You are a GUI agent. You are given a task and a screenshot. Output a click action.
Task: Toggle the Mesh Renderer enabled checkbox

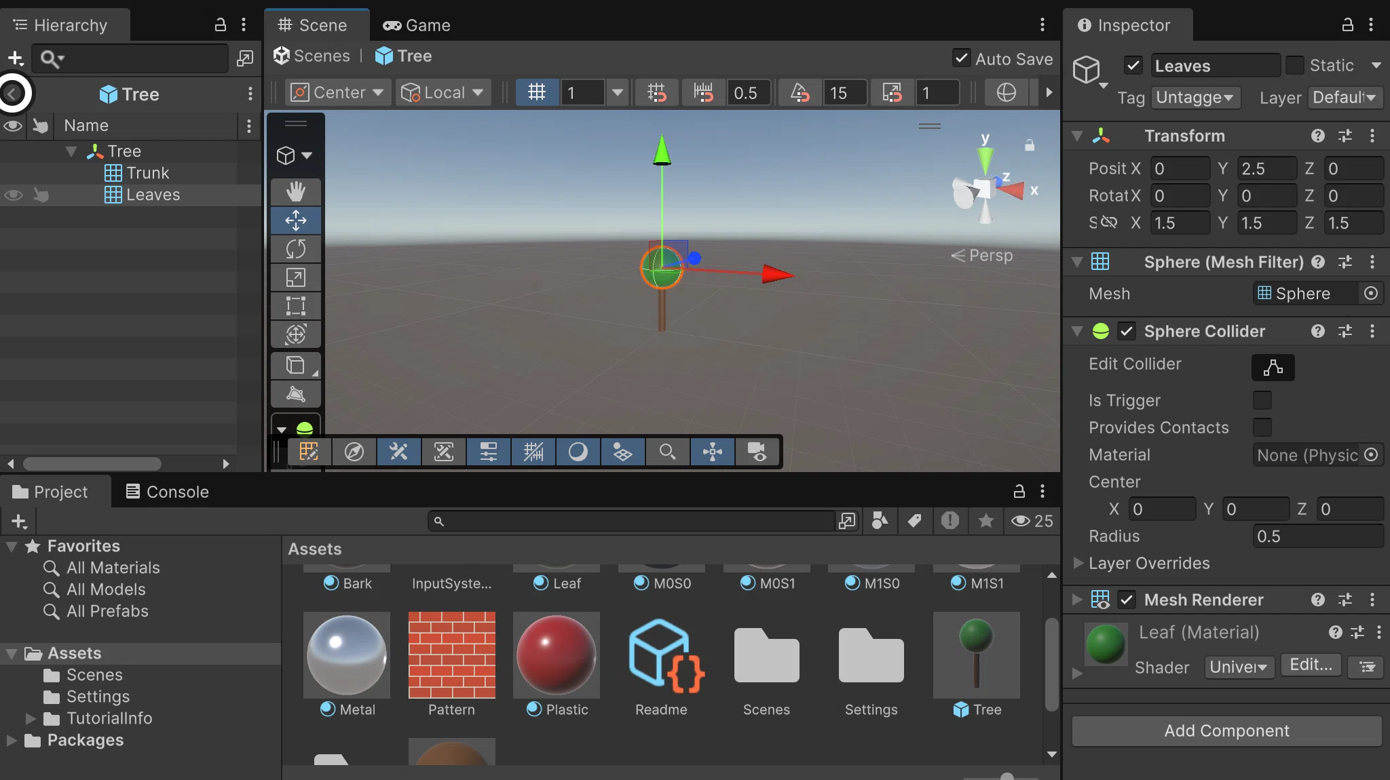1127,600
